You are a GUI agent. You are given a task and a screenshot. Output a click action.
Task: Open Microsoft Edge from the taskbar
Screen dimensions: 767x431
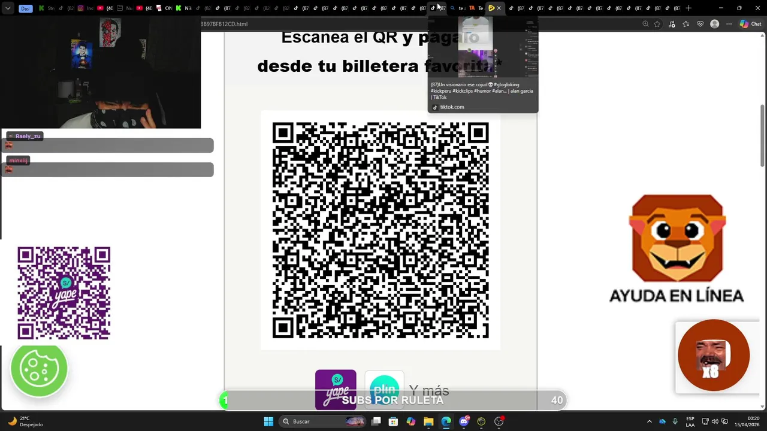pos(446,421)
